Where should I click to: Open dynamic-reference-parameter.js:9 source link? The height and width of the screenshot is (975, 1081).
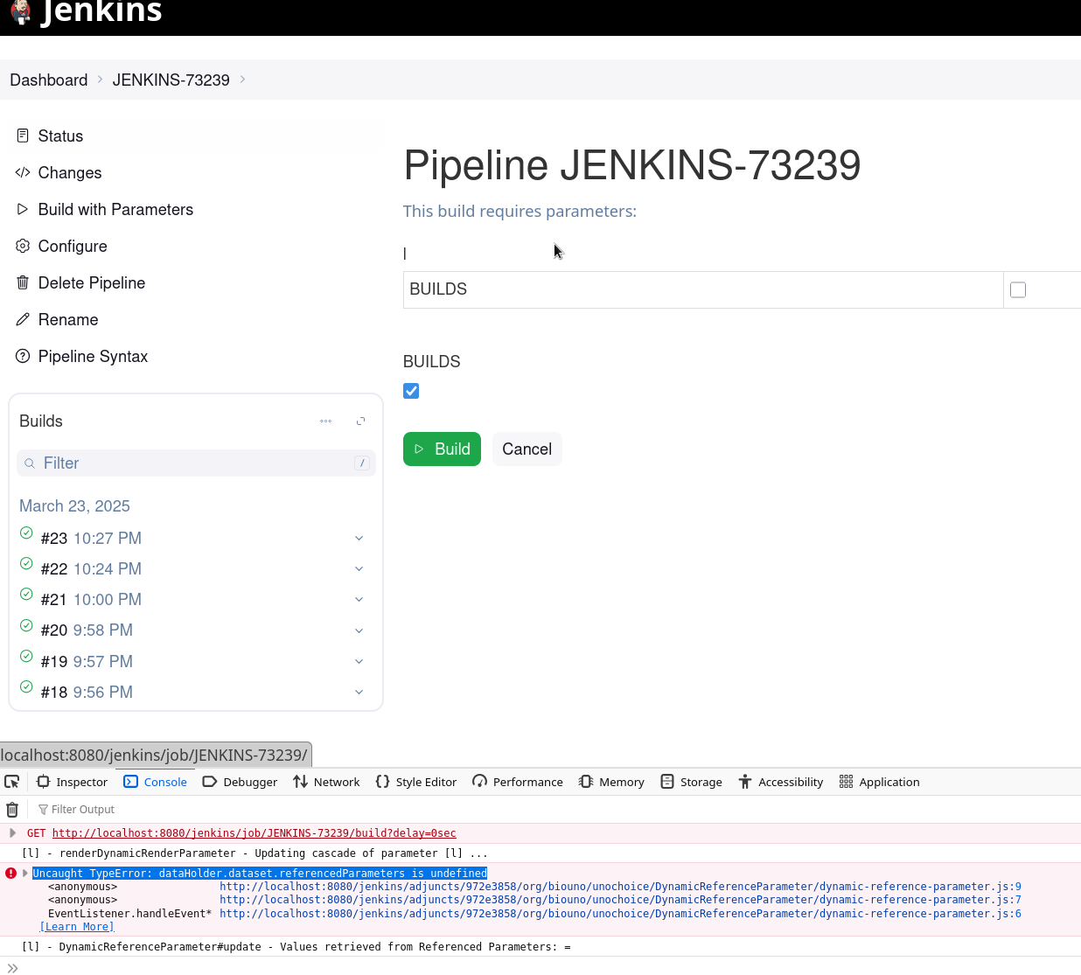tap(620, 887)
